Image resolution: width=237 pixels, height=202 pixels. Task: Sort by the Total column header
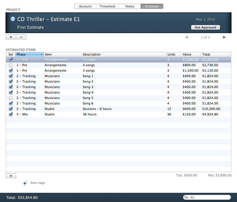click(215, 54)
